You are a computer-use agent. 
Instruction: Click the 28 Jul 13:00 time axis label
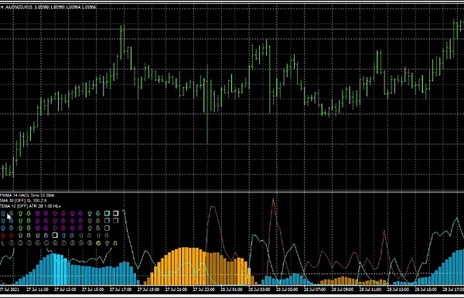point(398,290)
